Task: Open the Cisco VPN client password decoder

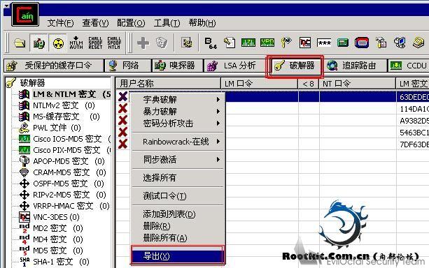Action: point(267,43)
